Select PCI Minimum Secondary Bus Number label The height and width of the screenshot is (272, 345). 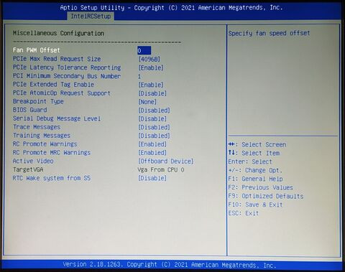[67, 76]
